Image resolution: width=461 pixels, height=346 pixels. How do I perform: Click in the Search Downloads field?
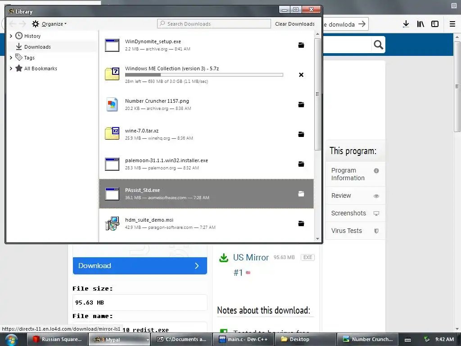(x=214, y=24)
